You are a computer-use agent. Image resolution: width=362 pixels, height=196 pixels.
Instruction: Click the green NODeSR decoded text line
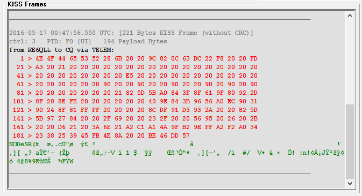(174, 144)
